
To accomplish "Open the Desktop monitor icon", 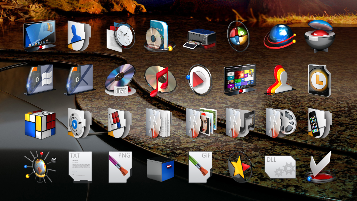I will click(40, 36).
